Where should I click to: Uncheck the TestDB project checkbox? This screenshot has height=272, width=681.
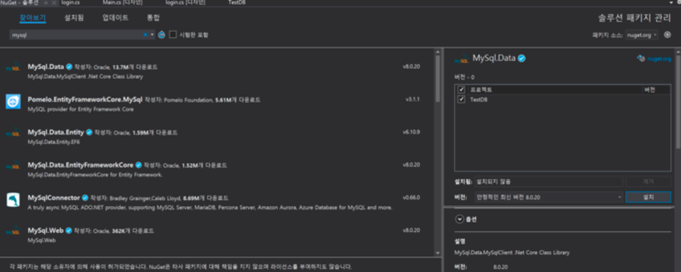click(x=461, y=100)
